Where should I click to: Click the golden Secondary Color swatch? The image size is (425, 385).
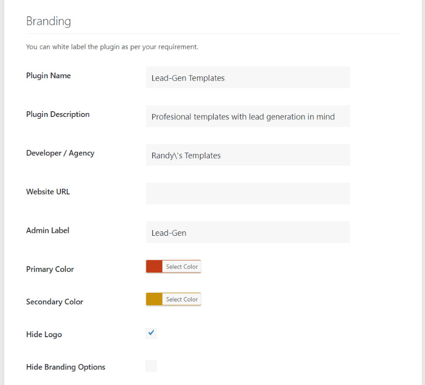point(154,299)
